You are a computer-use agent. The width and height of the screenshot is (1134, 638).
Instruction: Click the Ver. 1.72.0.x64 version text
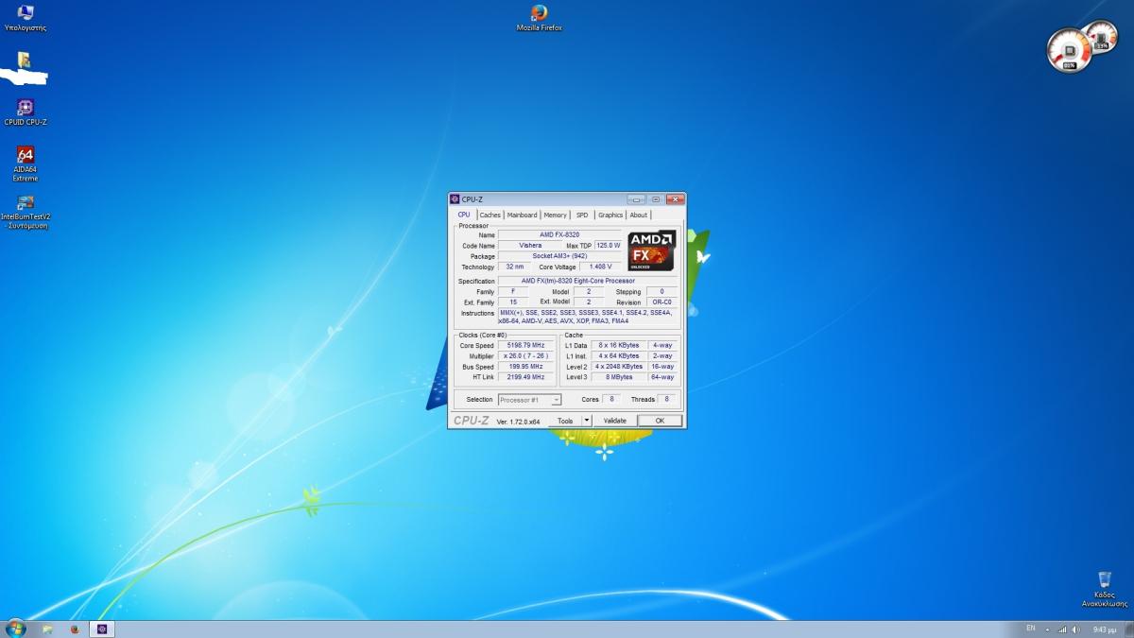pos(519,422)
